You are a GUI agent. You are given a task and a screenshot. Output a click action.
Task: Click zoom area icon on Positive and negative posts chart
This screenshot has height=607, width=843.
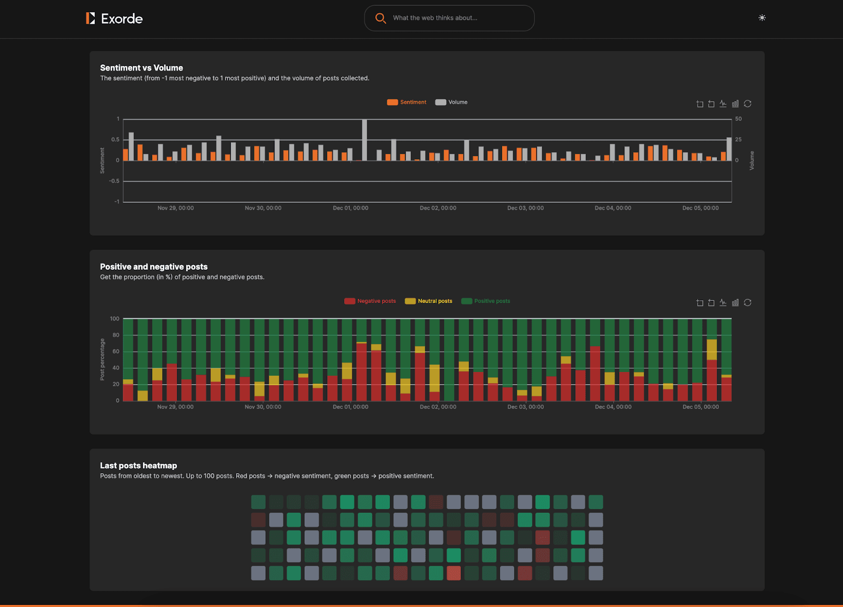point(700,302)
